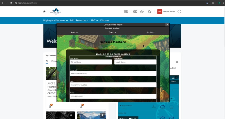This screenshot has height=119, width=225.
Task: Bookmark page with the star icon
Action: coord(207,3)
